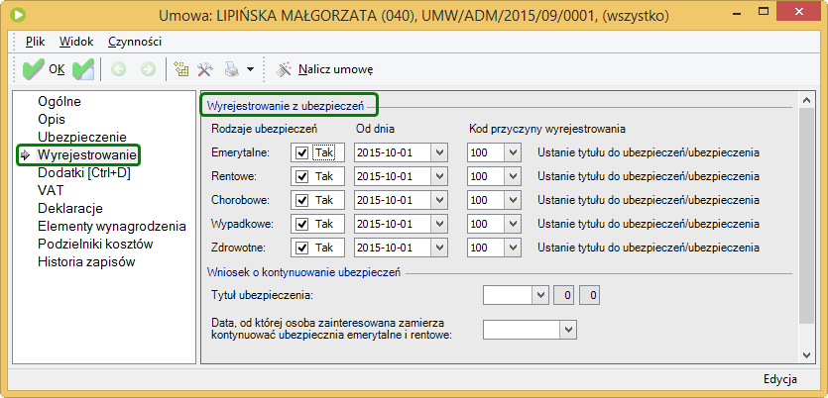Open the Zdrowotne code 100 dropdown arrow
Viewport: 828px width, 398px height.
513,248
